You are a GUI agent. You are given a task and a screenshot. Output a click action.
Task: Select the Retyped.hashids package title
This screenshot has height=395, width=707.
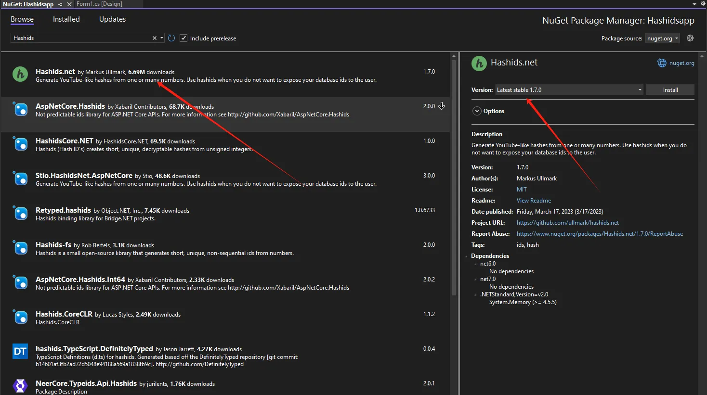(63, 210)
